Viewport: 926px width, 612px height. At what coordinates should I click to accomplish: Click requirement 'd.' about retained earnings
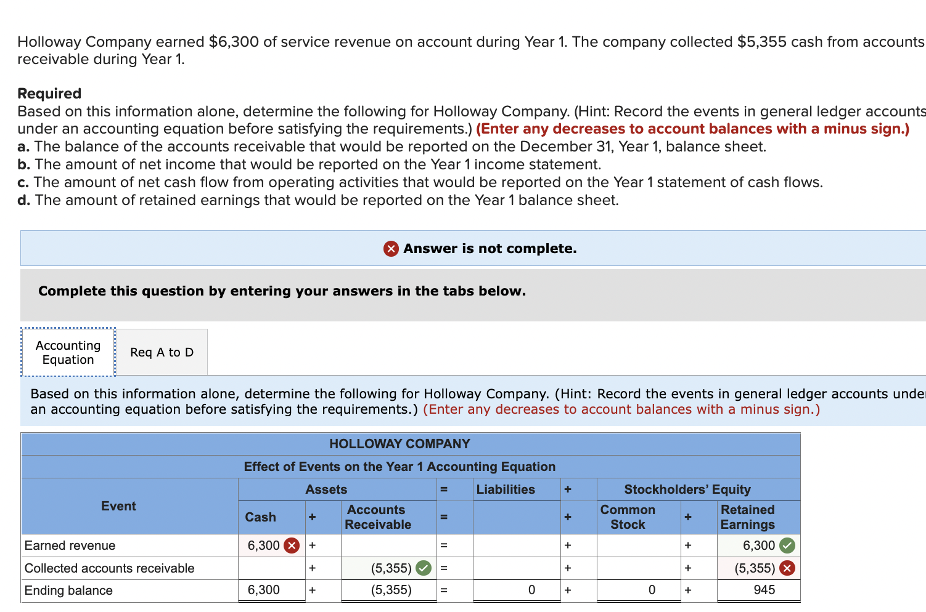[318, 200]
